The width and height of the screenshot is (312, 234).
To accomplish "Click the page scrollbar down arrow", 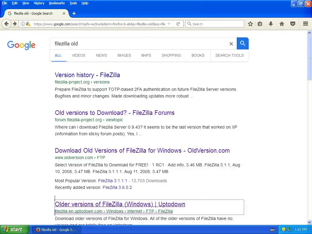I will 310,222.
